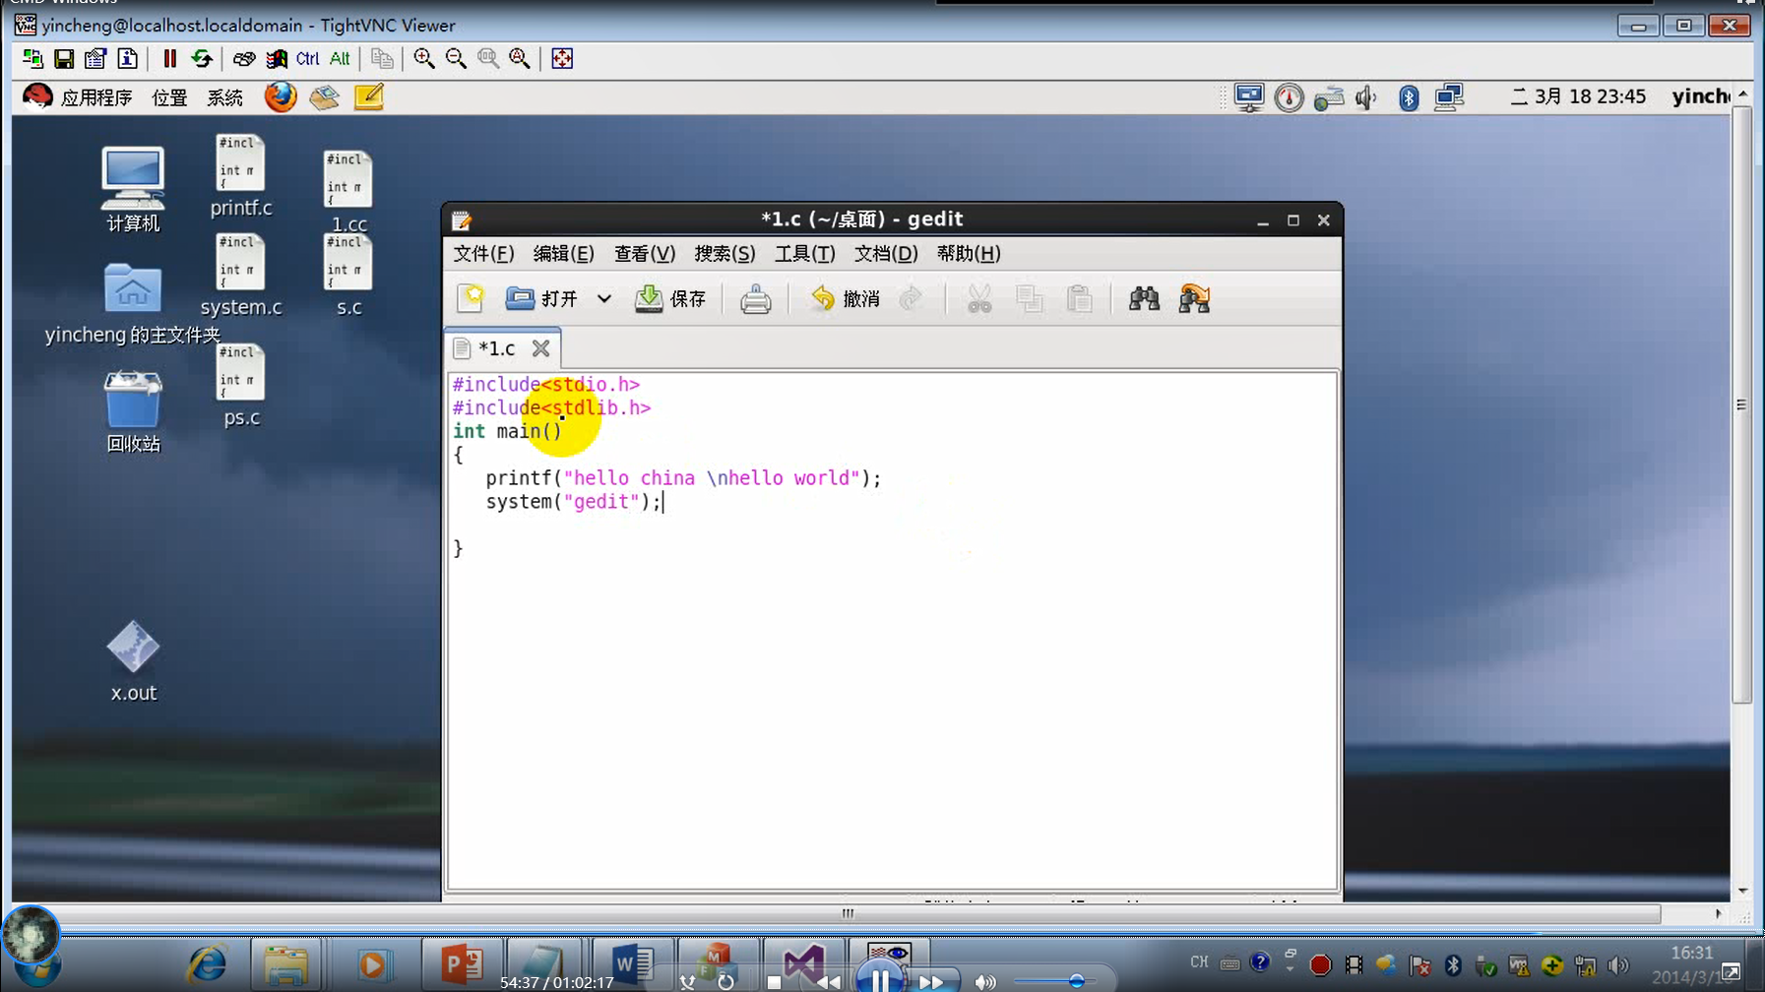
Task: Click the Cut scissors icon
Action: pyautogui.click(x=978, y=299)
